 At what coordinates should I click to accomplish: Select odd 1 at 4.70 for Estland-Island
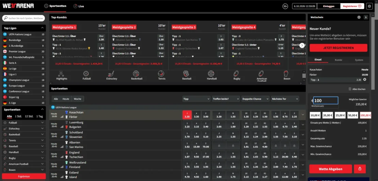(187, 175)
